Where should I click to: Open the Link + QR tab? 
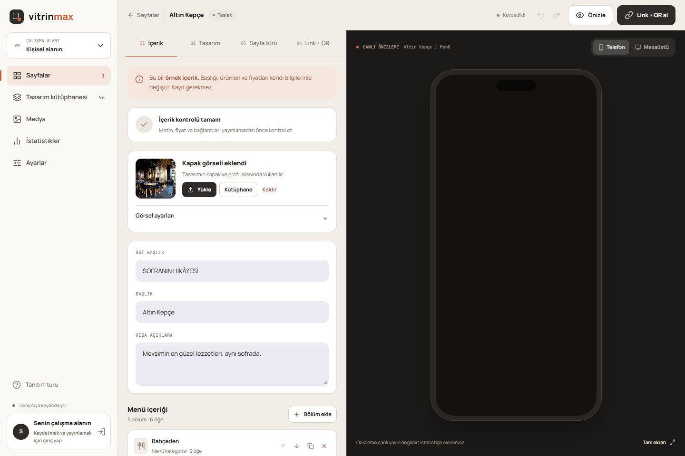click(313, 43)
